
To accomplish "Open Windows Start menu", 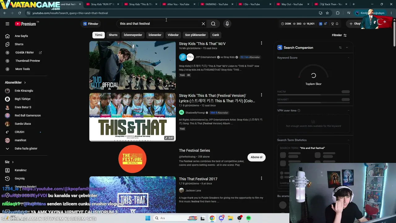I will click(x=148, y=218).
